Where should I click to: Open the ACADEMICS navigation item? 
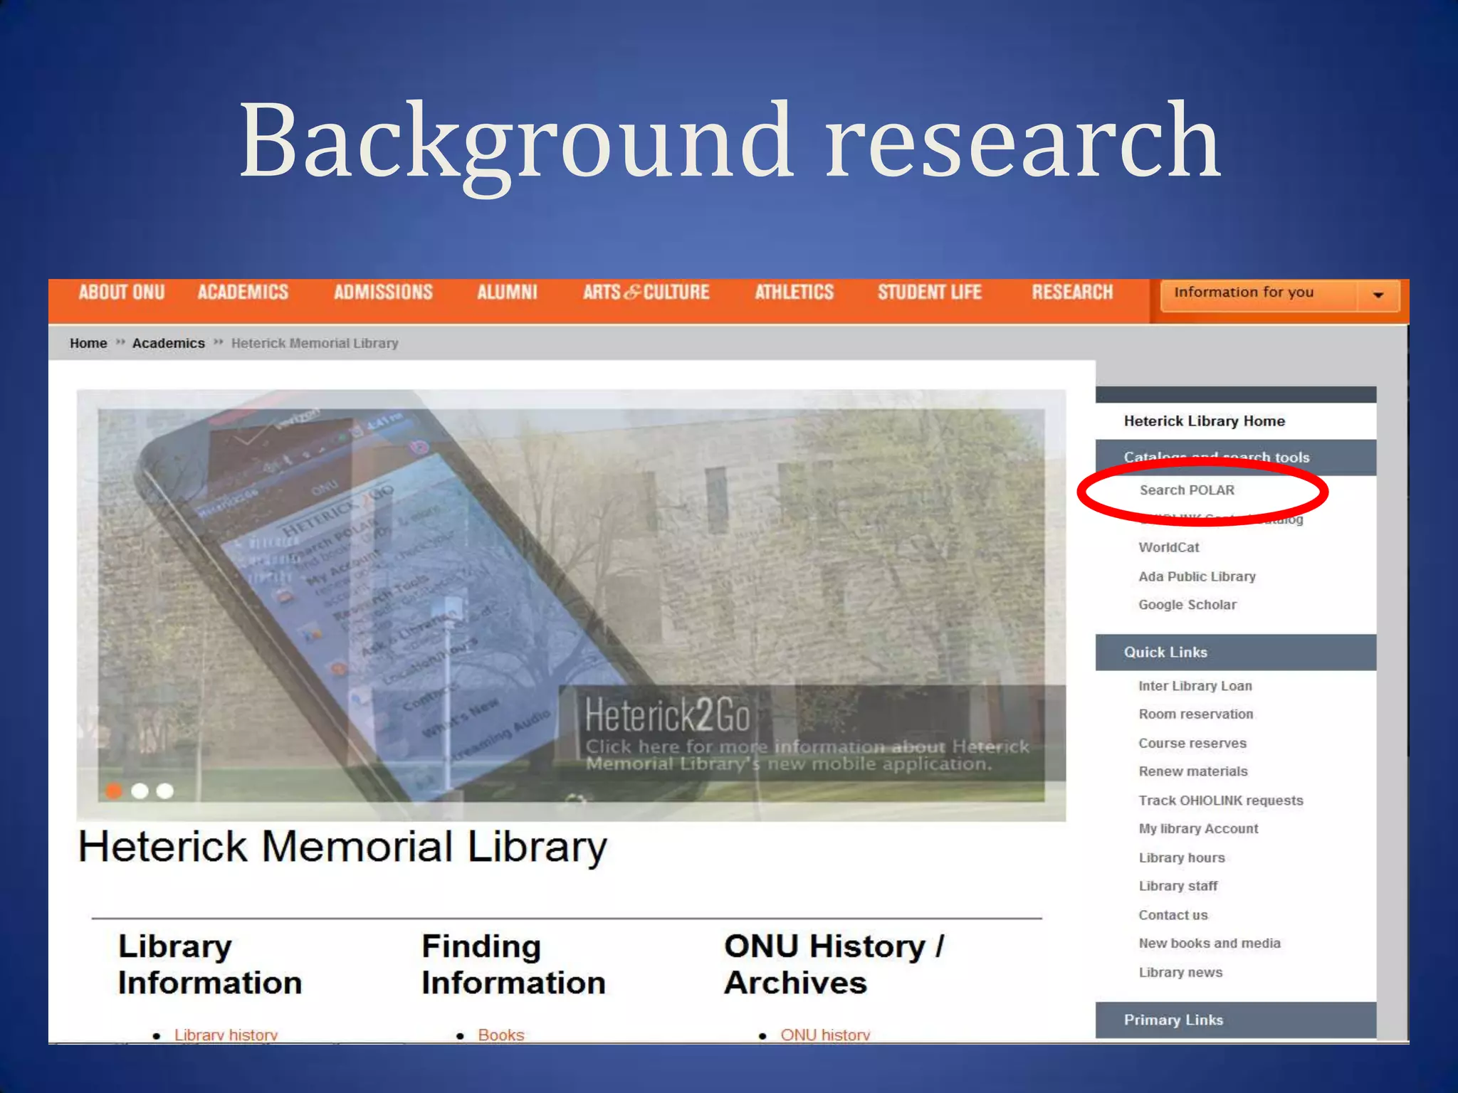pyautogui.click(x=243, y=292)
